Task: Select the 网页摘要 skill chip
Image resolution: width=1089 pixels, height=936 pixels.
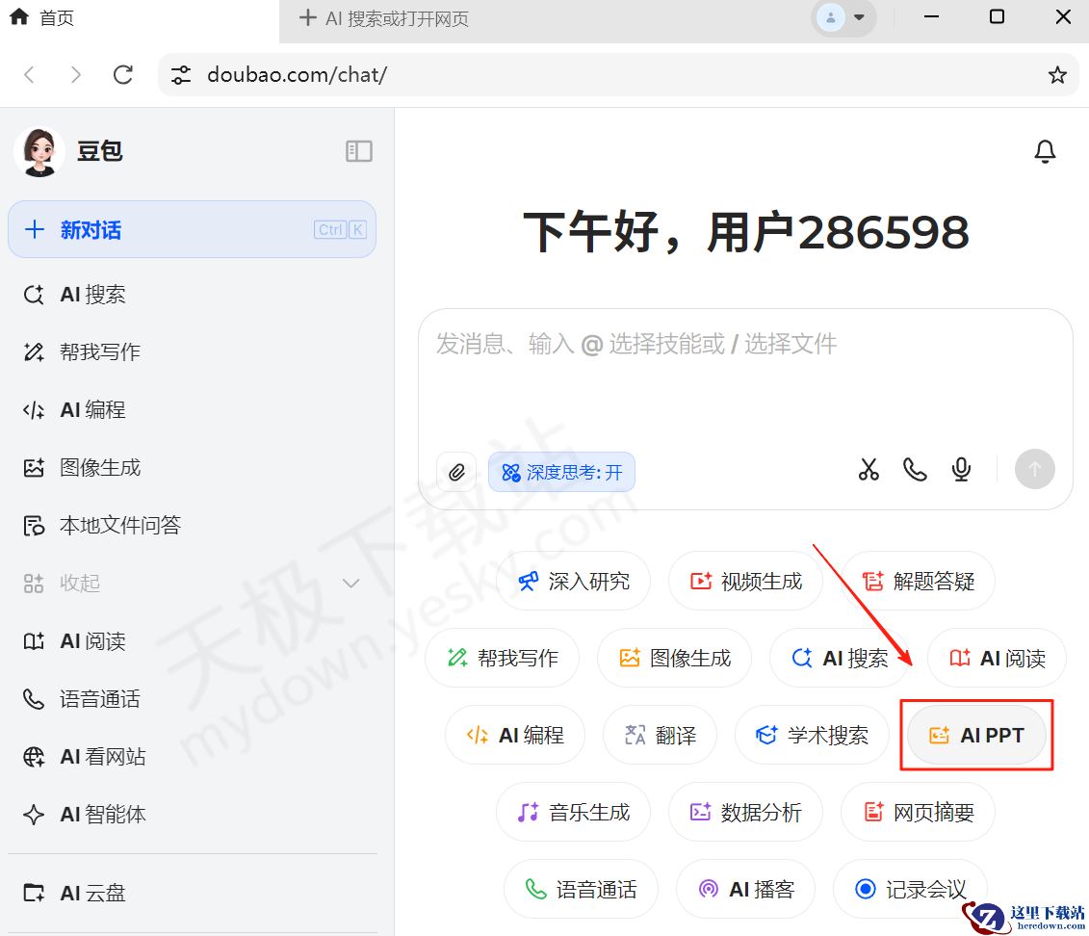Action: 919,812
